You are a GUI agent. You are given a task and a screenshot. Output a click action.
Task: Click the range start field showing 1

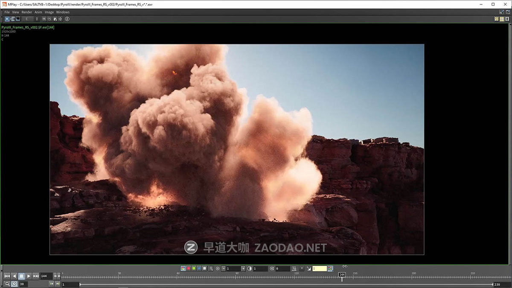coord(70,284)
